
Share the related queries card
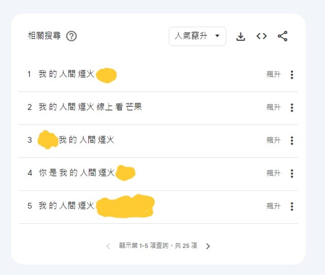pyautogui.click(x=283, y=37)
